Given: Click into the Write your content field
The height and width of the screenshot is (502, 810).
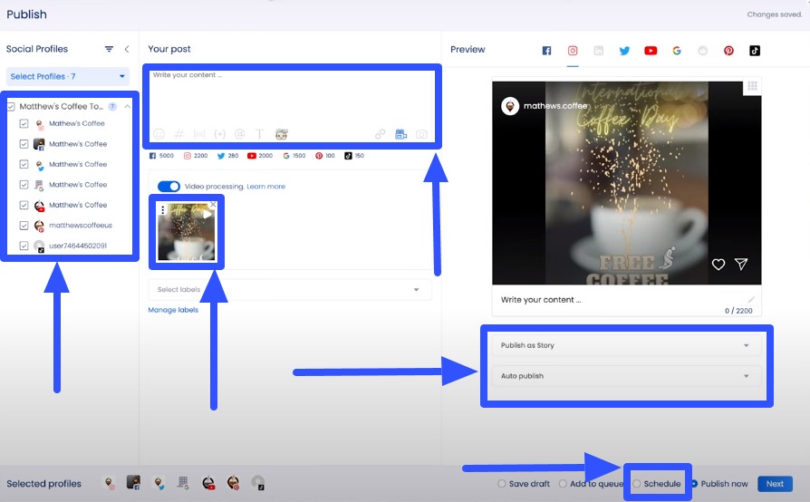Looking at the screenshot, I should [x=292, y=98].
